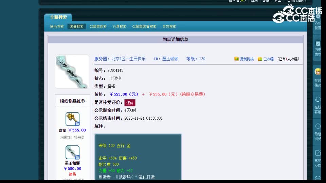Screen dimensions: 326x183
Task: Click the item type 魔棒
Action: [111, 86]
